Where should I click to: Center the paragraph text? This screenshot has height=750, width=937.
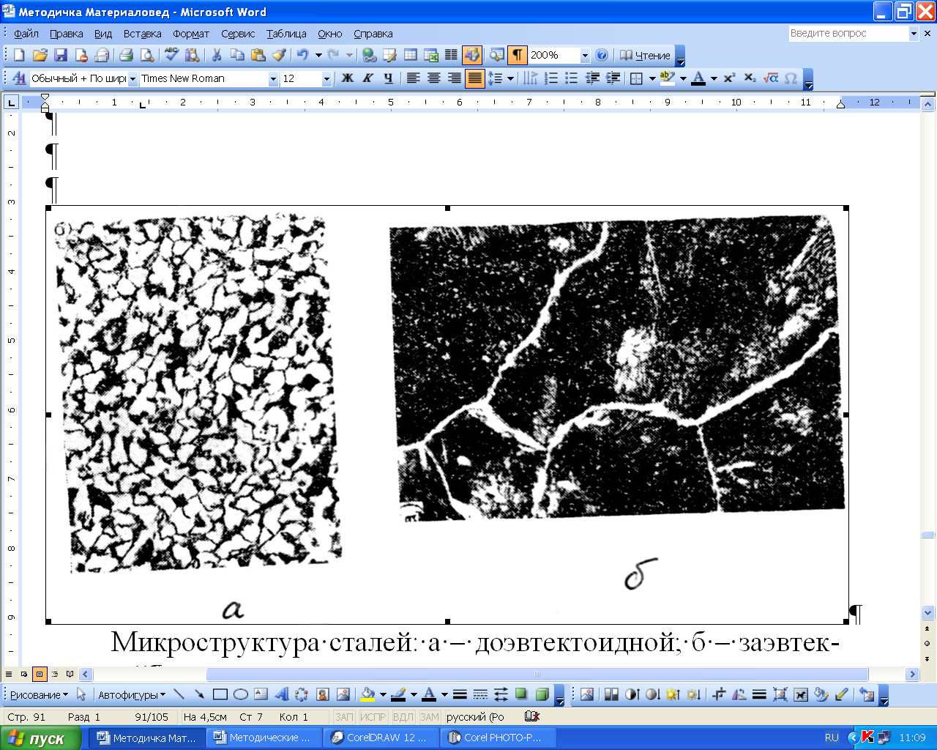[x=434, y=78]
